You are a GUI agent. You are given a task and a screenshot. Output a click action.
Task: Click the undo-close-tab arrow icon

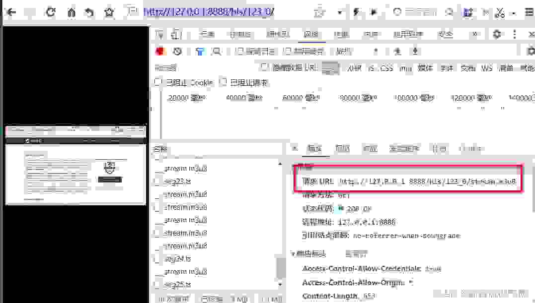point(89,12)
